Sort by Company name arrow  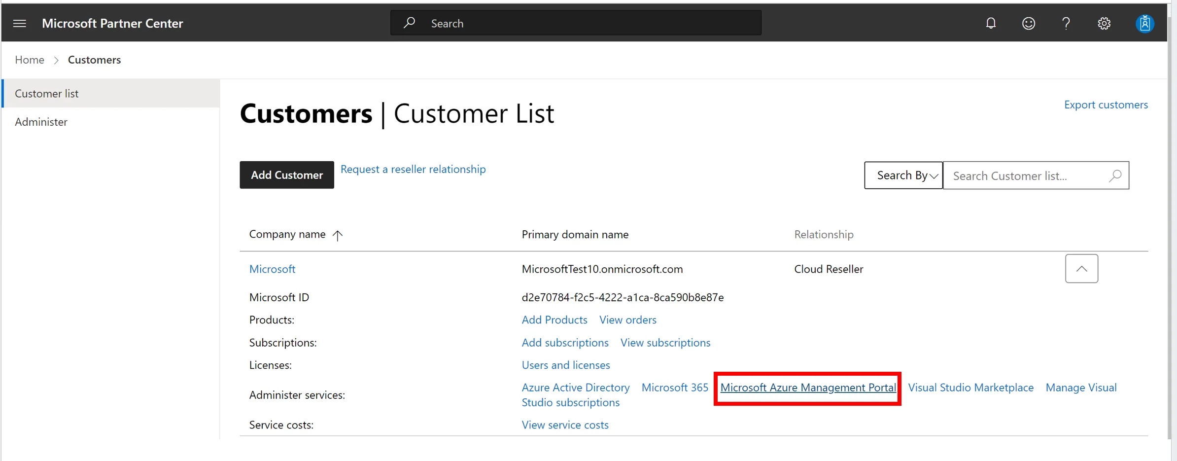point(338,235)
